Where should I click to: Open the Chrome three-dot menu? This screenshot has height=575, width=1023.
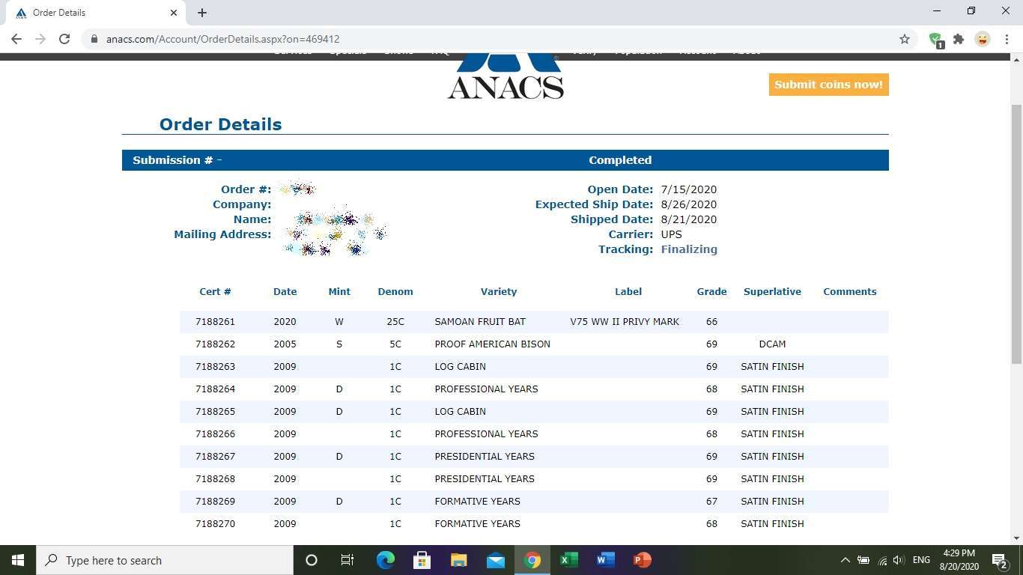point(1006,39)
